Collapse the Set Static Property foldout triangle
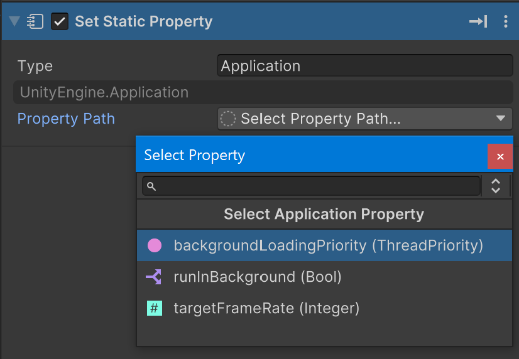Image resolution: width=519 pixels, height=359 pixels. [14, 21]
